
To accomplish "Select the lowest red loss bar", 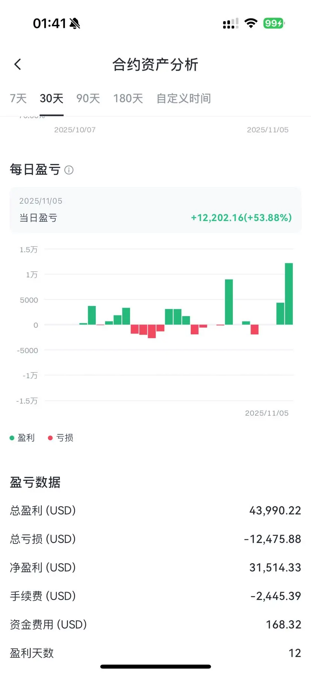I will [152, 331].
